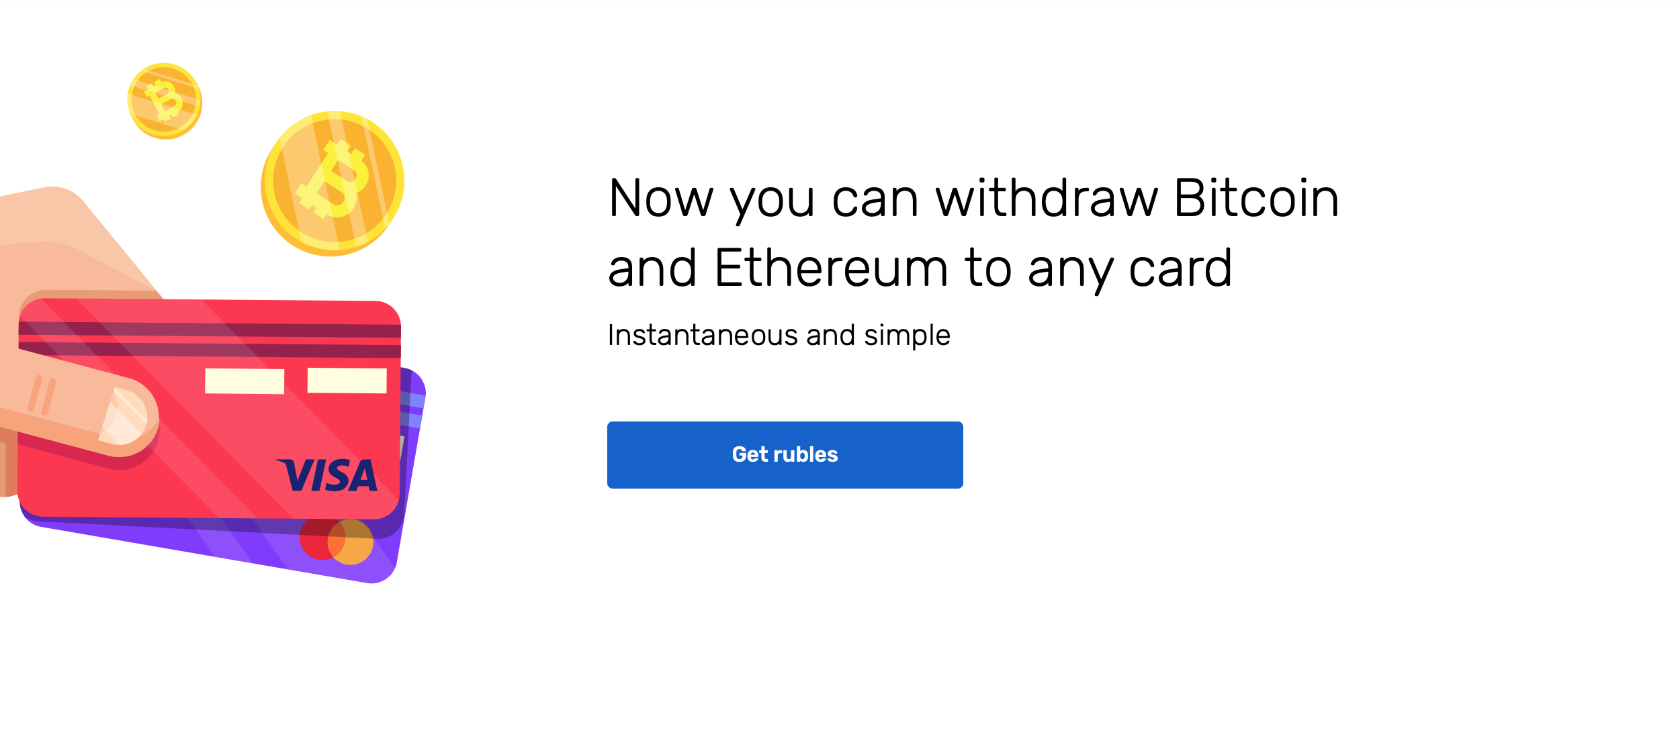Click the Instantaneous and simple subtitle
The width and height of the screenshot is (1678, 747).
pyautogui.click(x=779, y=336)
